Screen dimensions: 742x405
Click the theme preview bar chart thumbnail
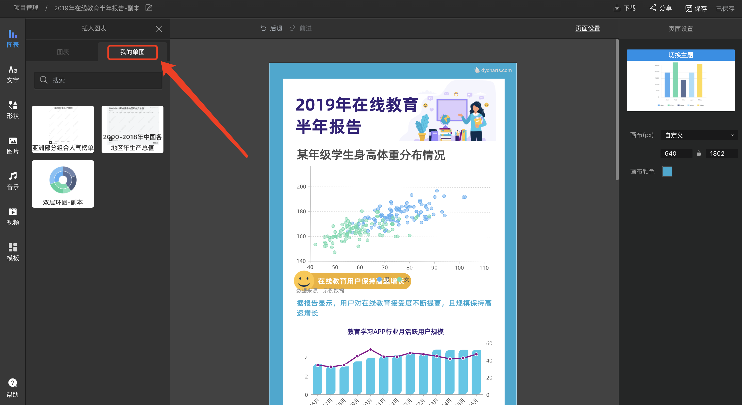tap(681, 86)
